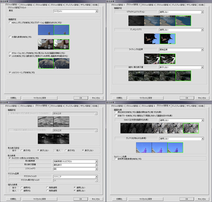Switch to ディスプレイ設定 tab in graphics-1 dialog
The image size is (212, 202).
pyautogui.click(x=72, y=5)
